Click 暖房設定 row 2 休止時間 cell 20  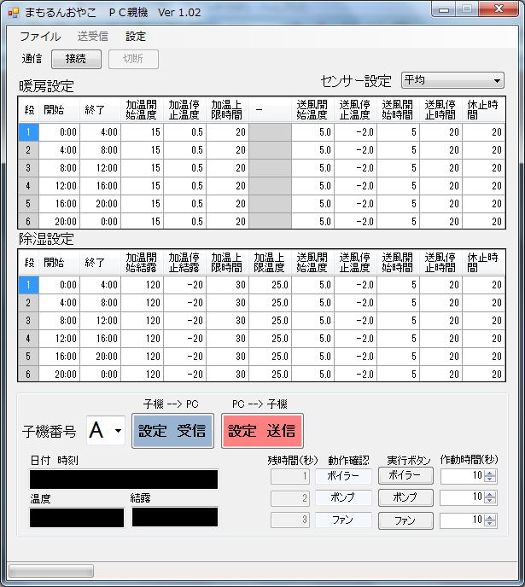pyautogui.click(x=483, y=150)
